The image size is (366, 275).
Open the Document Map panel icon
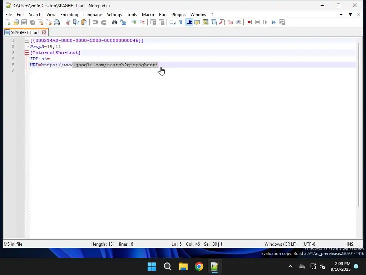(x=206, y=22)
